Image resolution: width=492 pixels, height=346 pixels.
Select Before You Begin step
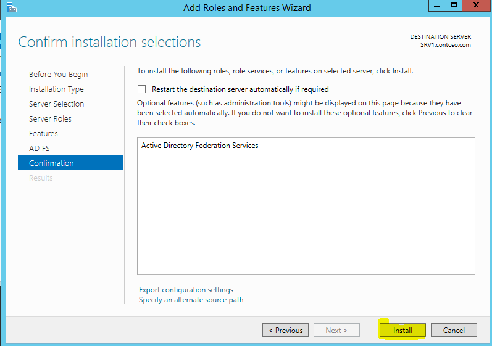click(59, 74)
